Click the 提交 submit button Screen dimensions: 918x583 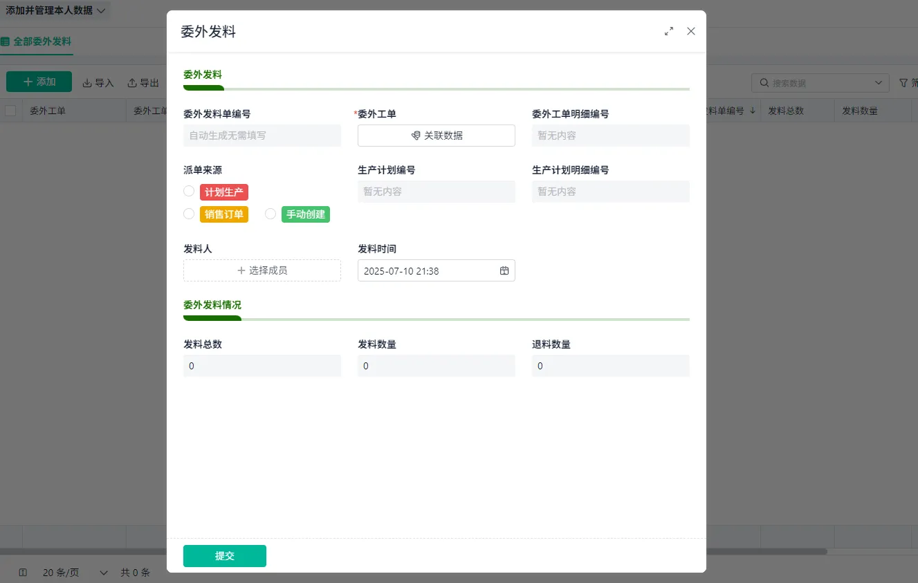[x=225, y=556]
